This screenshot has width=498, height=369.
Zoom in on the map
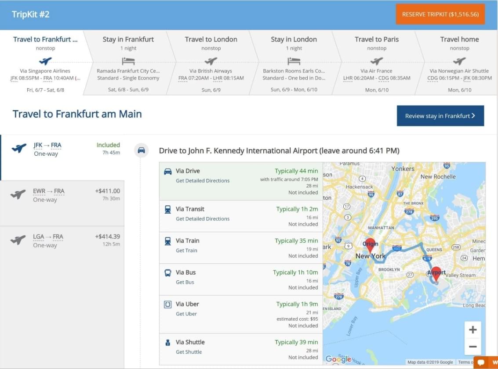pyautogui.click(x=473, y=330)
